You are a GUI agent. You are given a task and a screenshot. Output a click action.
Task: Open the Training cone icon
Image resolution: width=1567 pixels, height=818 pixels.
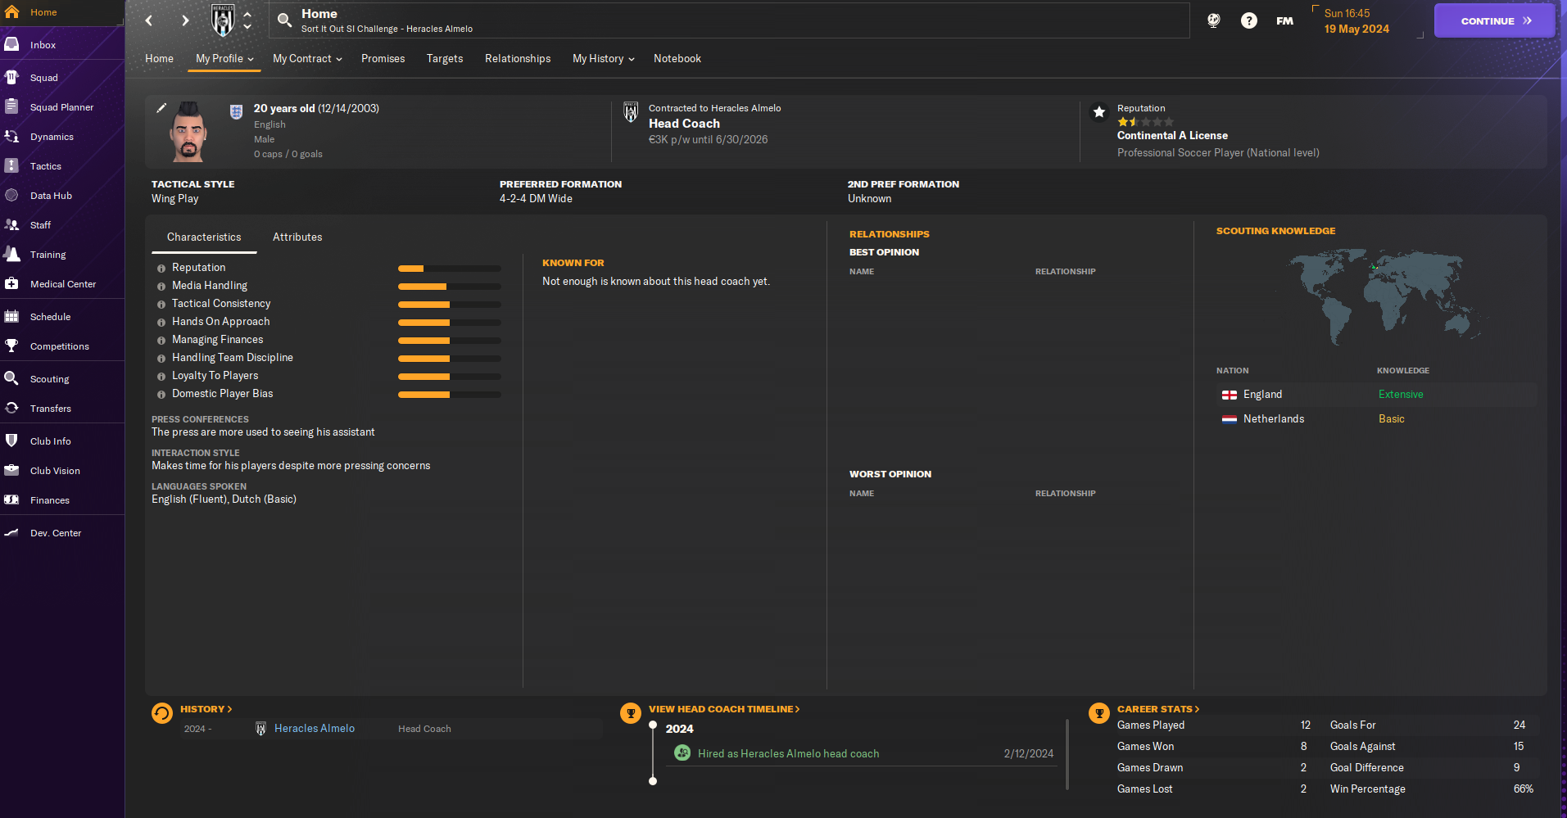pos(11,254)
